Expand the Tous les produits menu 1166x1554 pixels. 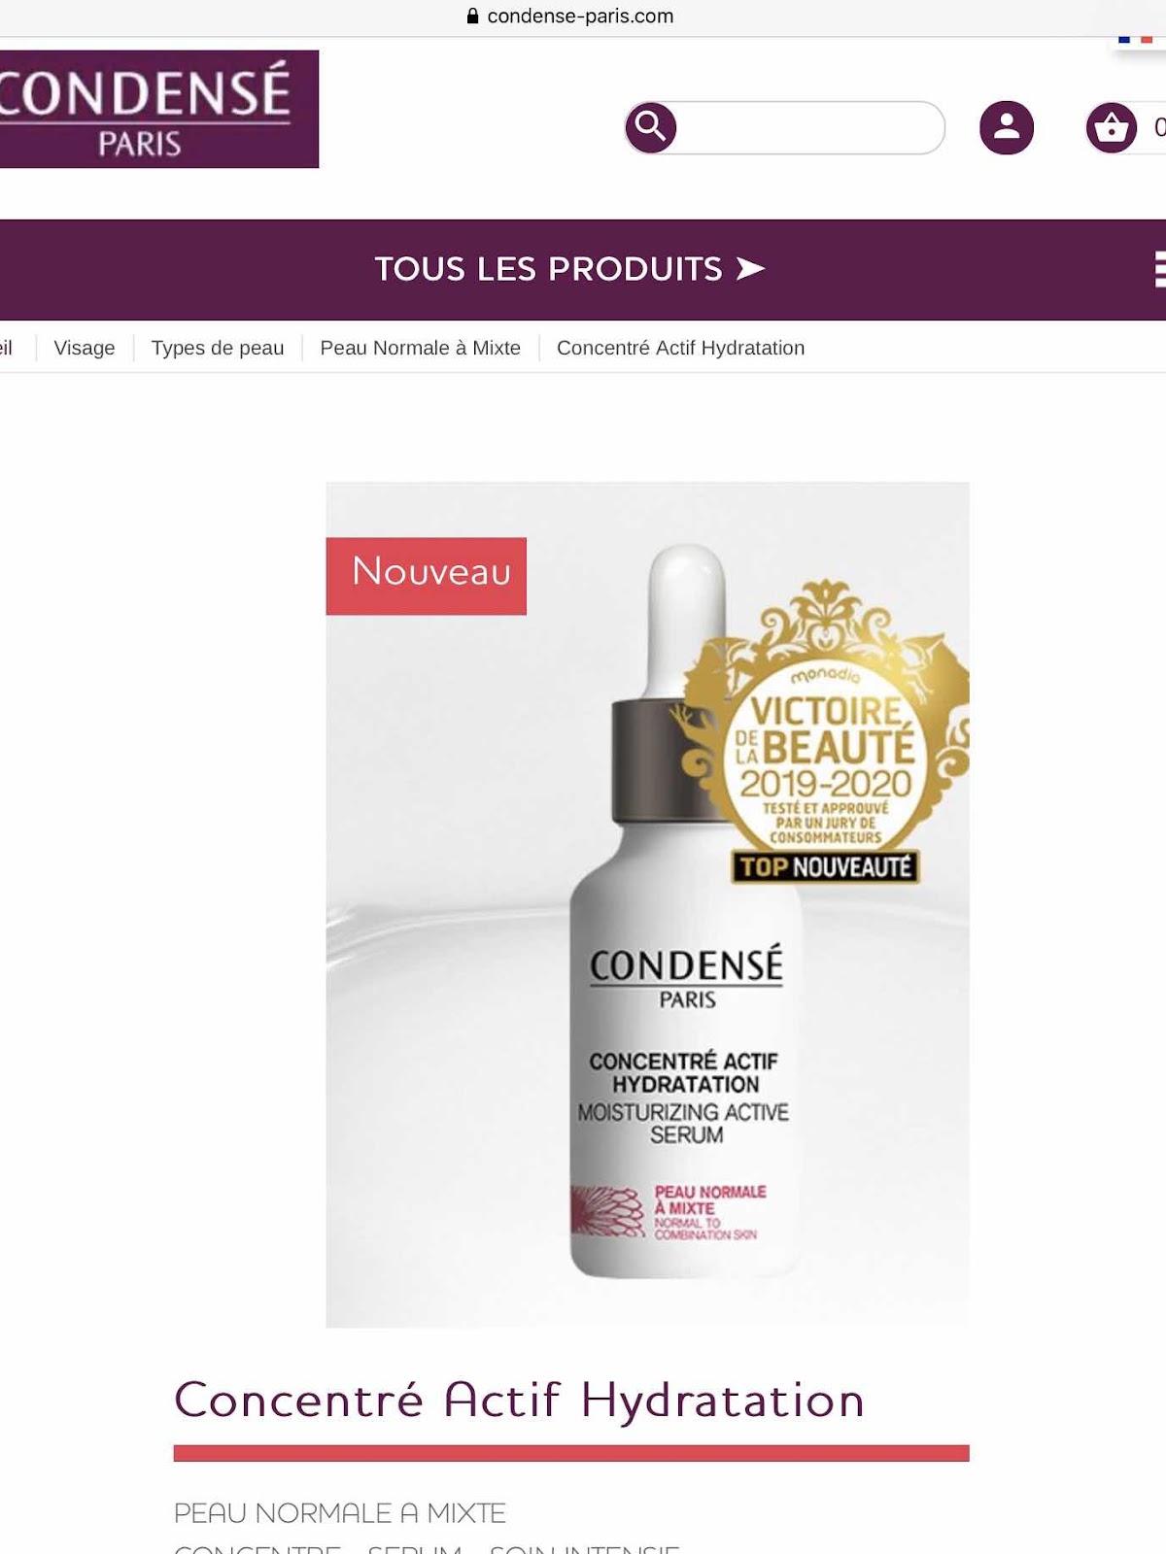(549, 269)
